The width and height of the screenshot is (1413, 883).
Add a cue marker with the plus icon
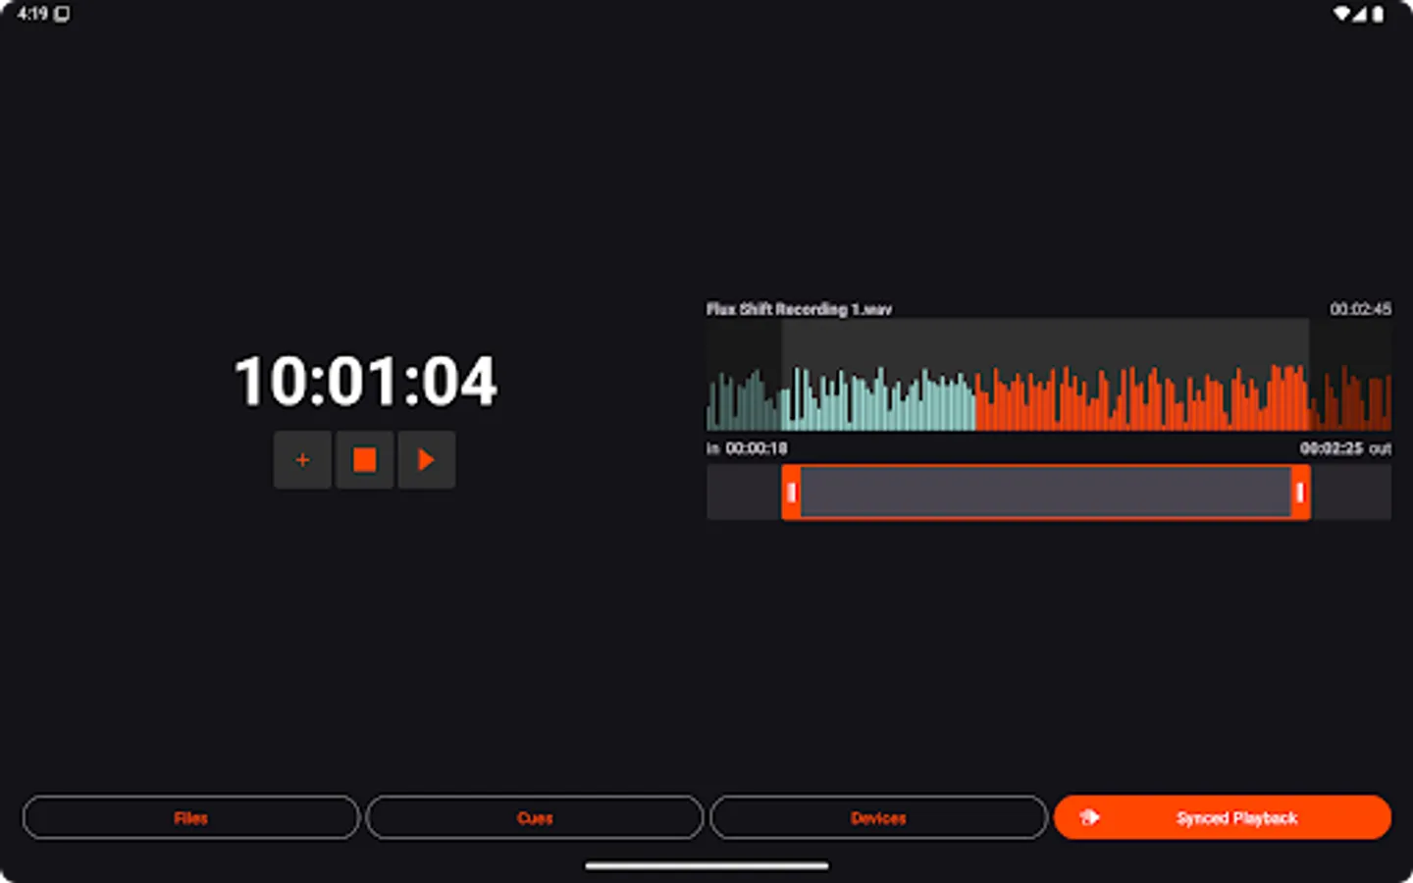pos(302,459)
